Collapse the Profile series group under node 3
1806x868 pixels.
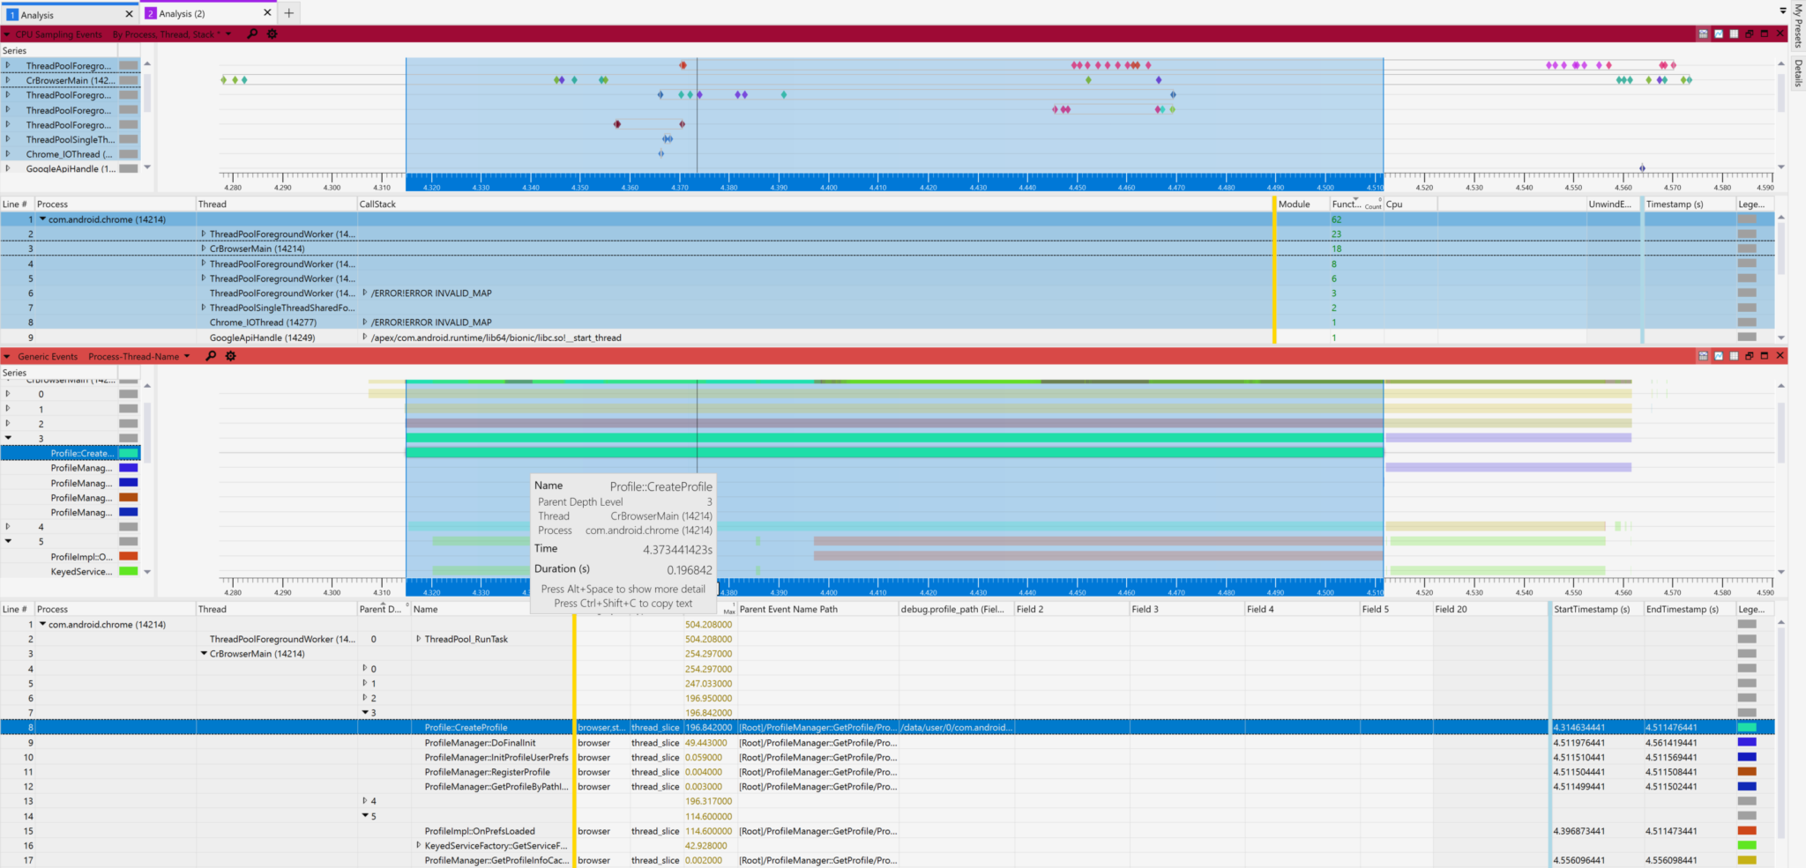pyautogui.click(x=9, y=438)
